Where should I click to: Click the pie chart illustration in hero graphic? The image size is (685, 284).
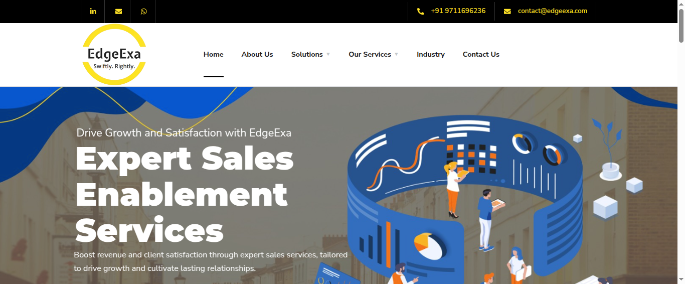tap(429, 245)
